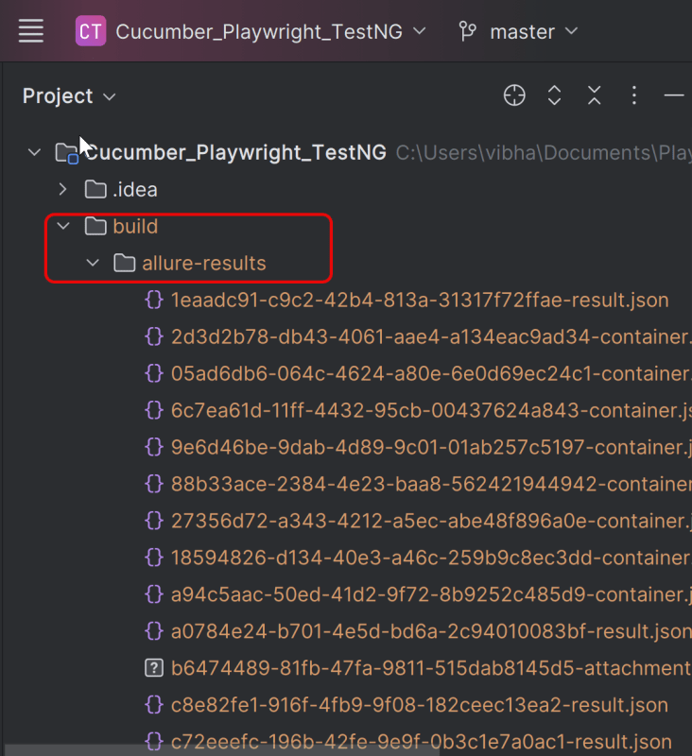Image resolution: width=692 pixels, height=756 pixels.
Task: Open the Project view selector dropdown
Action: 69,96
